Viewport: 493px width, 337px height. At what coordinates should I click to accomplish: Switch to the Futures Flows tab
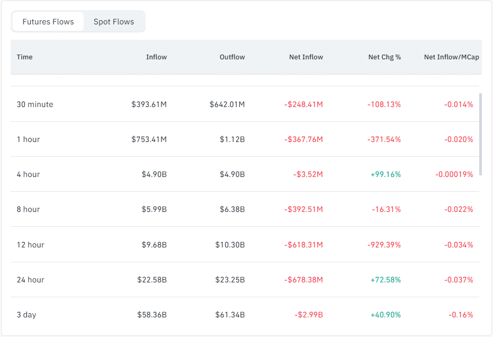pos(48,22)
